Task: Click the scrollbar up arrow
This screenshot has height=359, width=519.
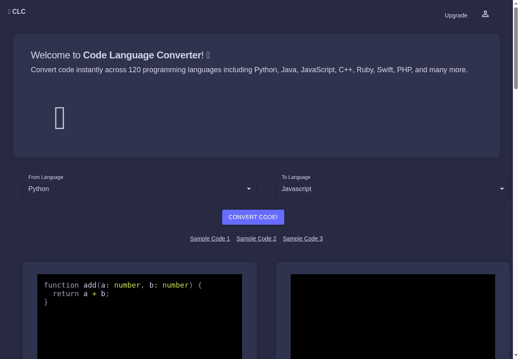Action: tap(516, 3)
